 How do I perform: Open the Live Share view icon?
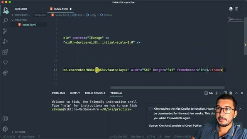coord(5,73)
